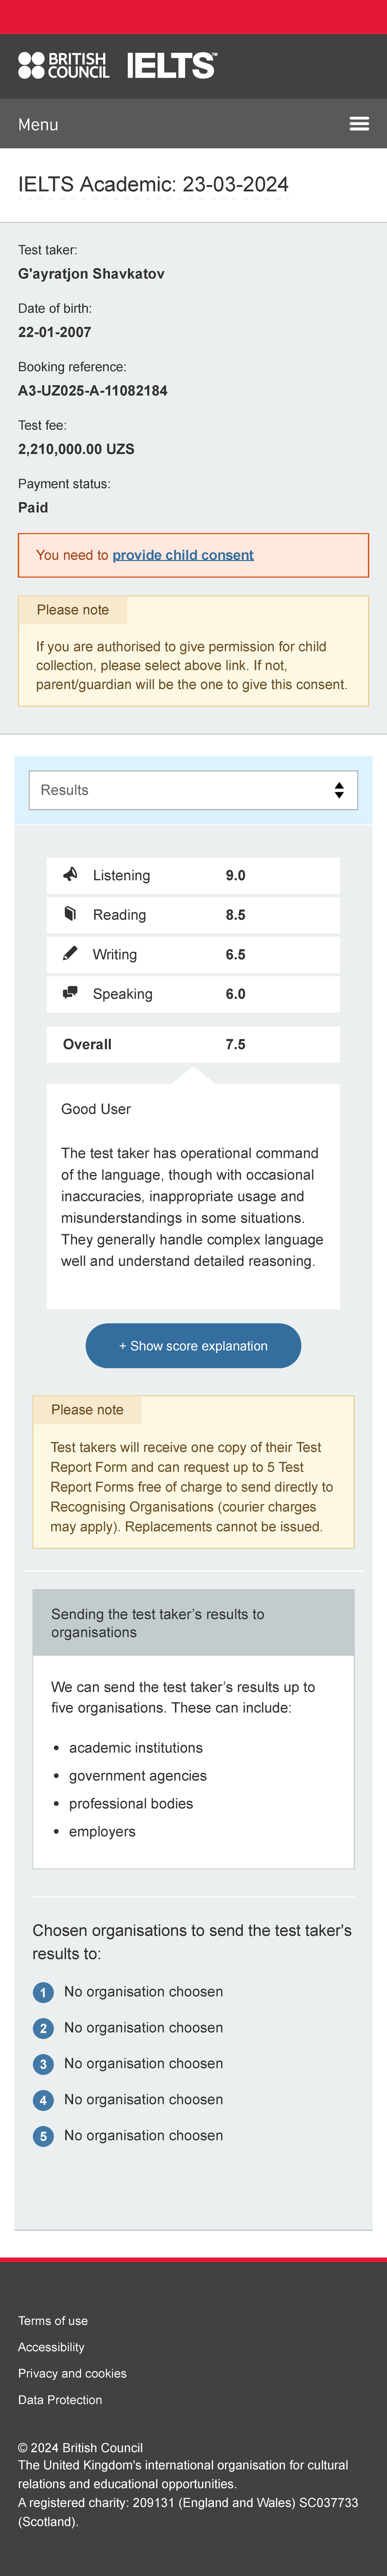Viewport: 387px width, 2576px height.
Task: Click the IELTS logo
Action: click(x=171, y=66)
